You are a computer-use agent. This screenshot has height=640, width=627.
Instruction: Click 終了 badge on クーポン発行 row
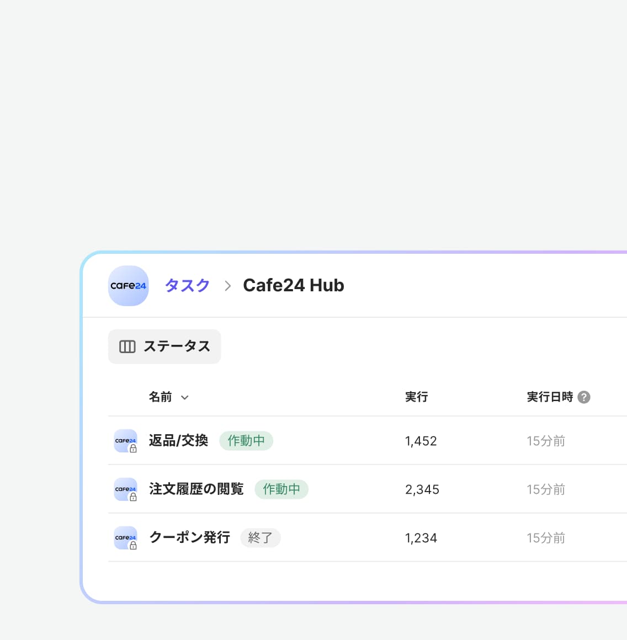(x=260, y=538)
